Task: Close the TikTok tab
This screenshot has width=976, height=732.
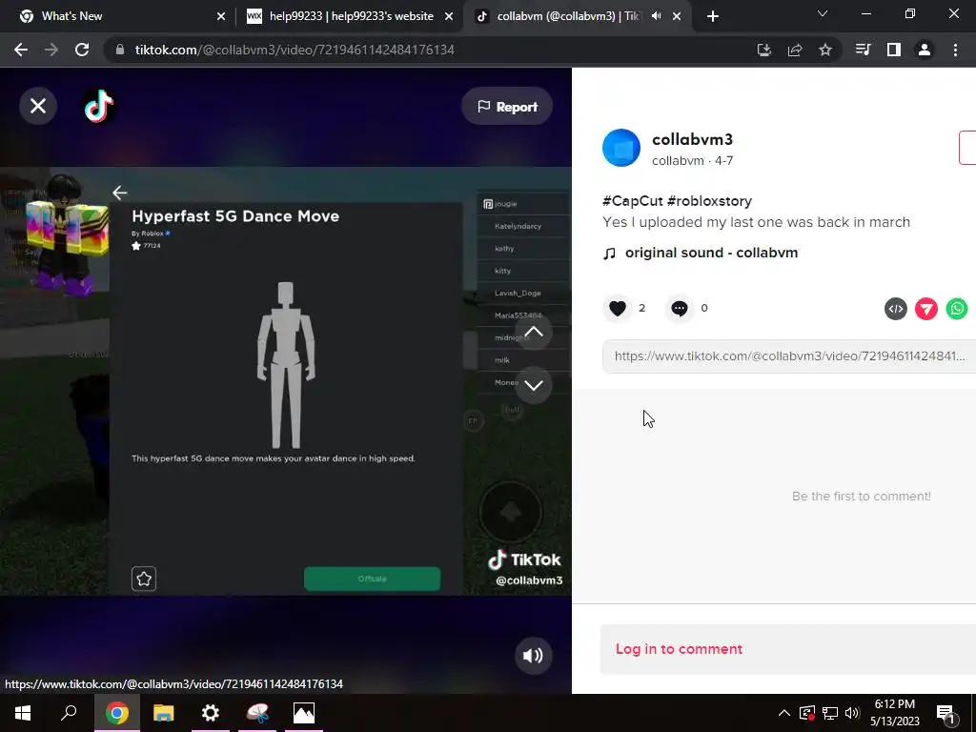Action: coord(677,16)
